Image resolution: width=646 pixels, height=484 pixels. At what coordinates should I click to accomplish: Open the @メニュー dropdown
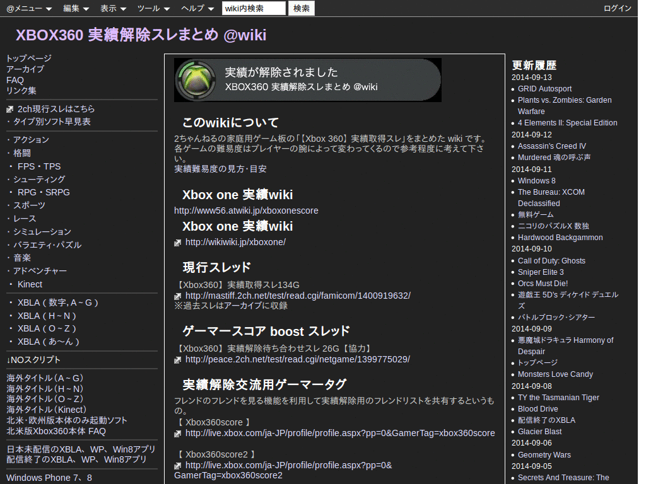click(26, 8)
